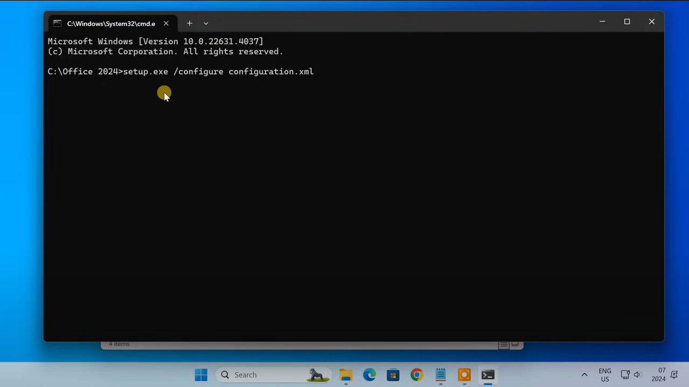Click the volume speaker tray icon
Screen dimensions: 689x387
coord(637,375)
